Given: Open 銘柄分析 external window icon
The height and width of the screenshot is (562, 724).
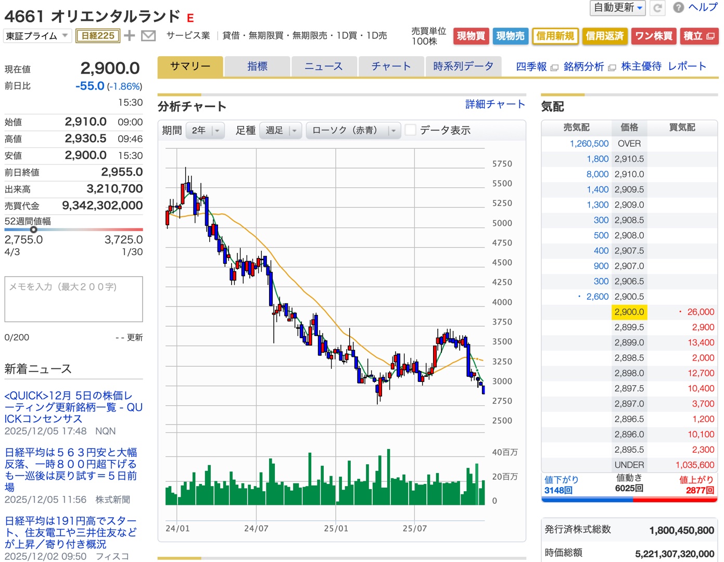Looking at the screenshot, I should click(612, 68).
